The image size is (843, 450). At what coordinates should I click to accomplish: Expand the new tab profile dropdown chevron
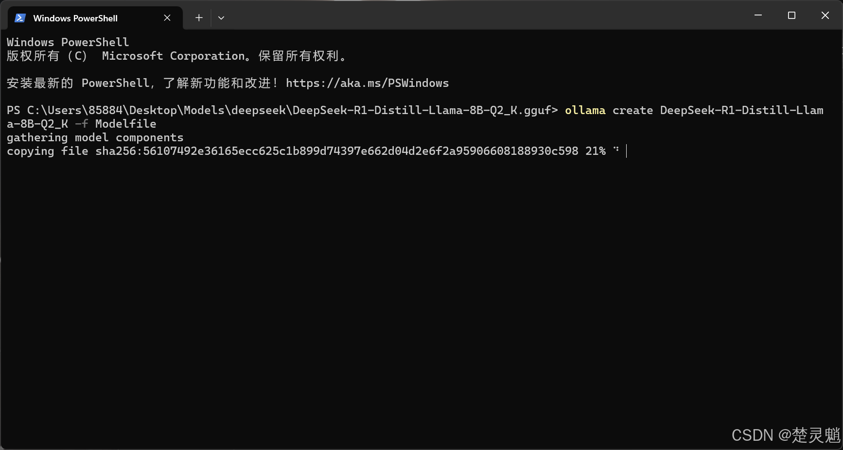click(x=221, y=18)
